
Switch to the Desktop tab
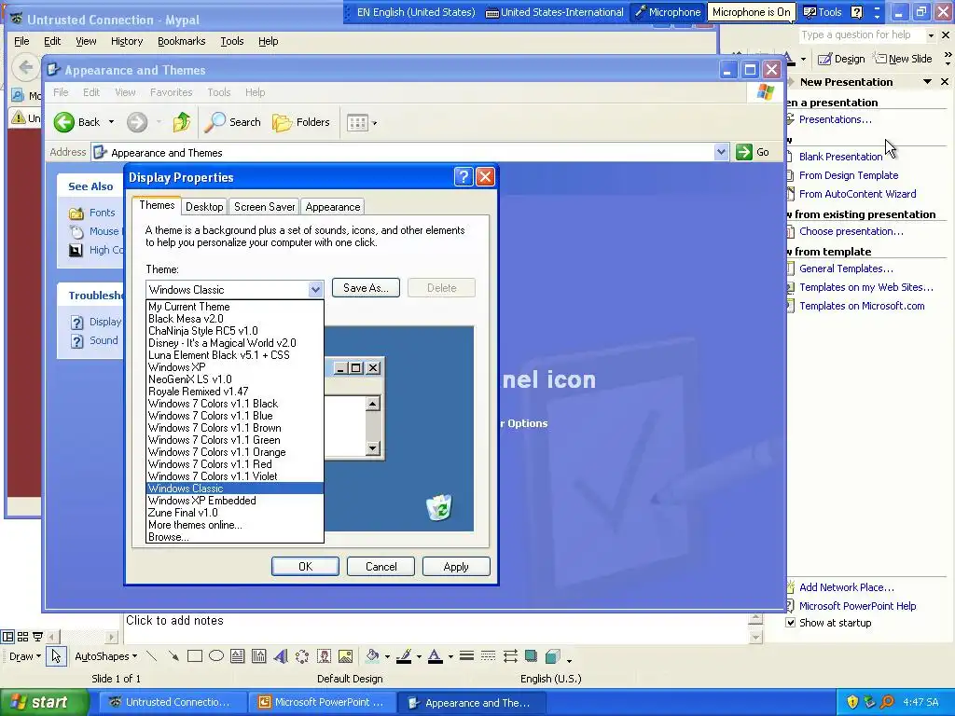[204, 207]
